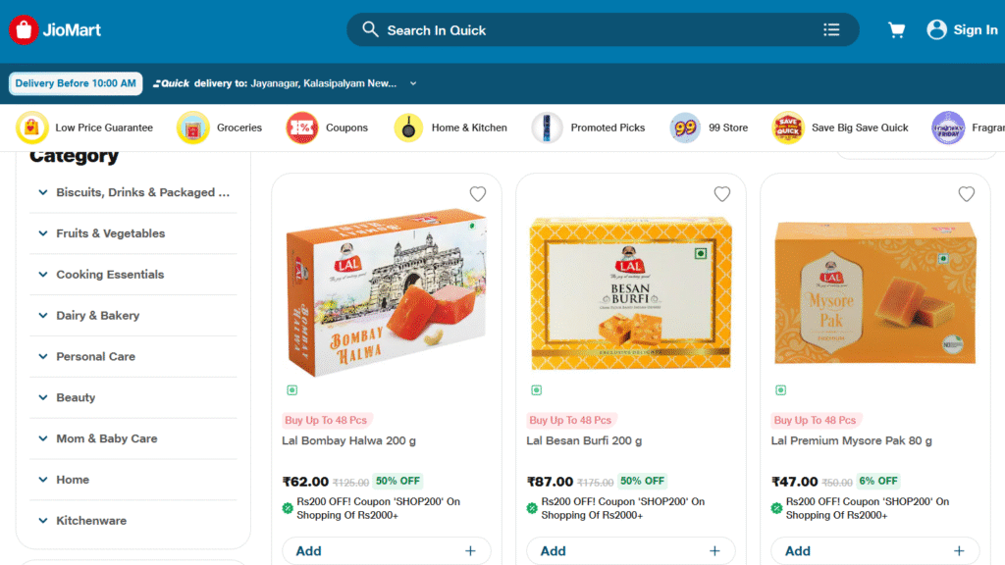Screen dimensions: 1005x565
Task: Expand the delivery location dropdown
Action: tap(413, 83)
